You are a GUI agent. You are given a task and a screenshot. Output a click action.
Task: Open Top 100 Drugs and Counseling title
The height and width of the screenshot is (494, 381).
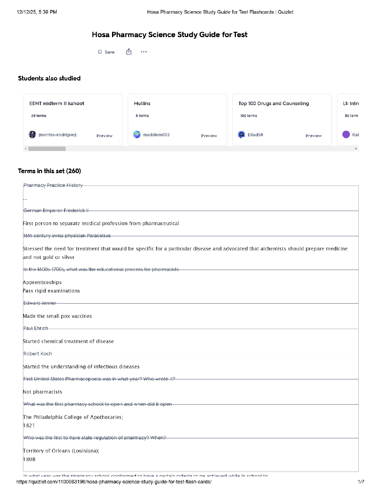point(274,104)
